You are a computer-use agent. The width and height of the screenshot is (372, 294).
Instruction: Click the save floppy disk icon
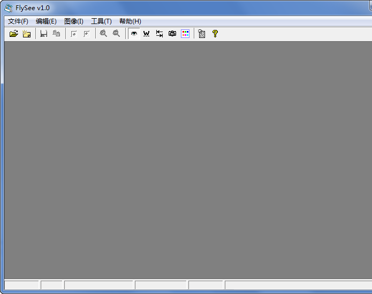pyautogui.click(x=44, y=34)
